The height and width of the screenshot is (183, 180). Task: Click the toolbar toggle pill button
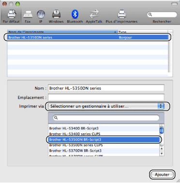174,4
